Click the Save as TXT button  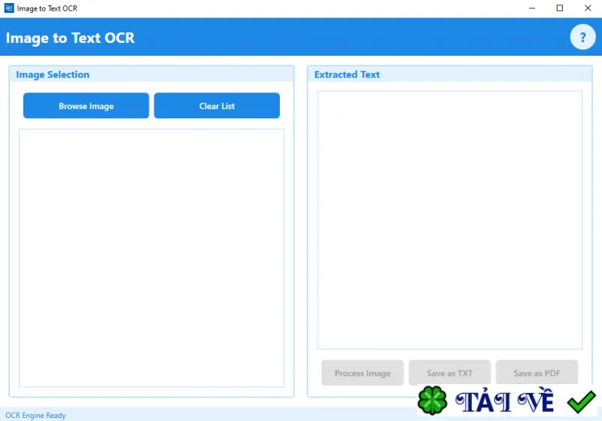pos(449,373)
